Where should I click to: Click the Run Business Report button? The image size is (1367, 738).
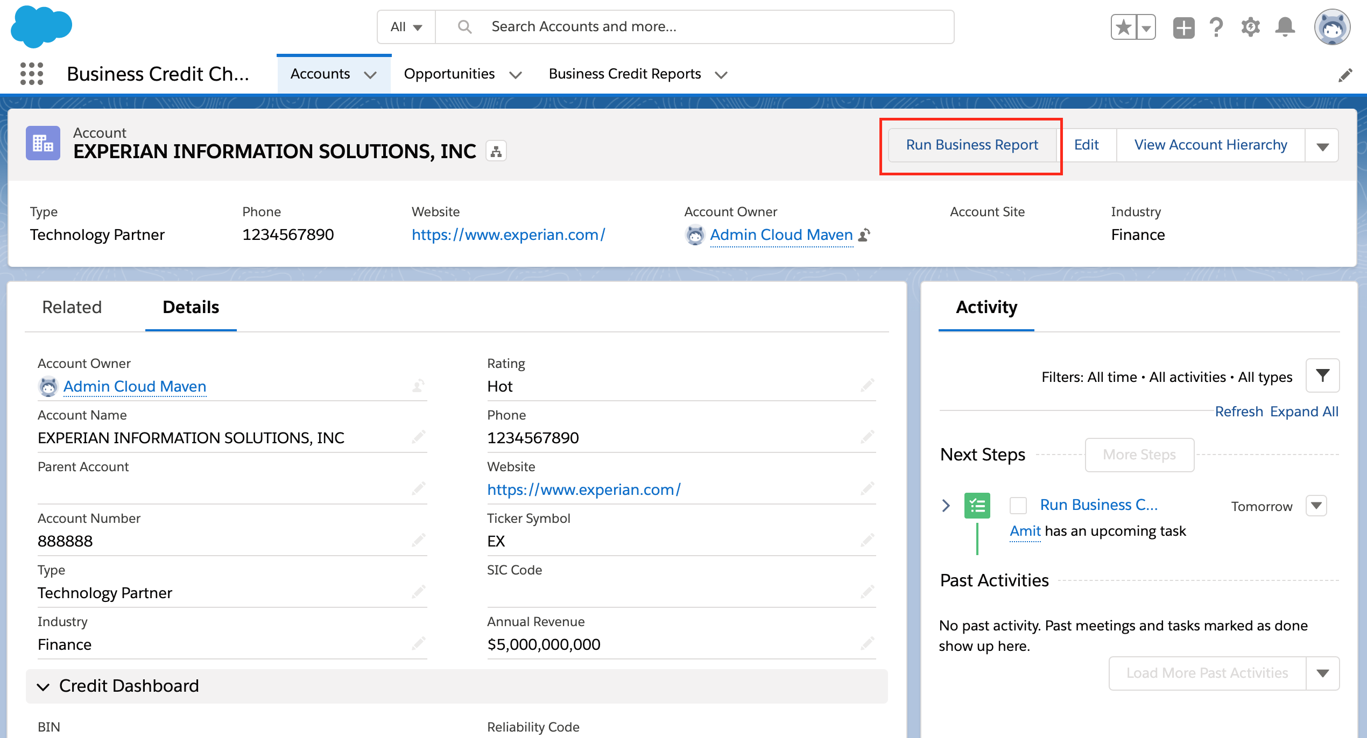click(x=972, y=144)
